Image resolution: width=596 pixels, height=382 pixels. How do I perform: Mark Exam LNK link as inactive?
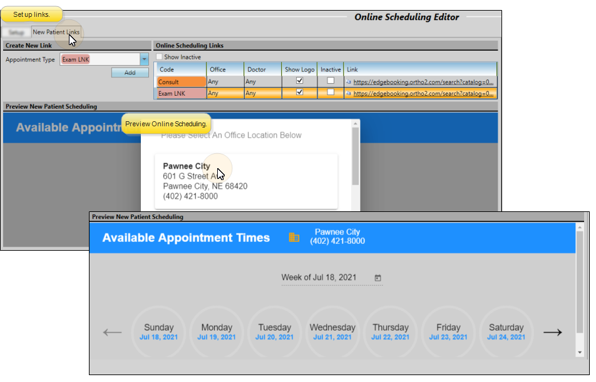pos(331,92)
